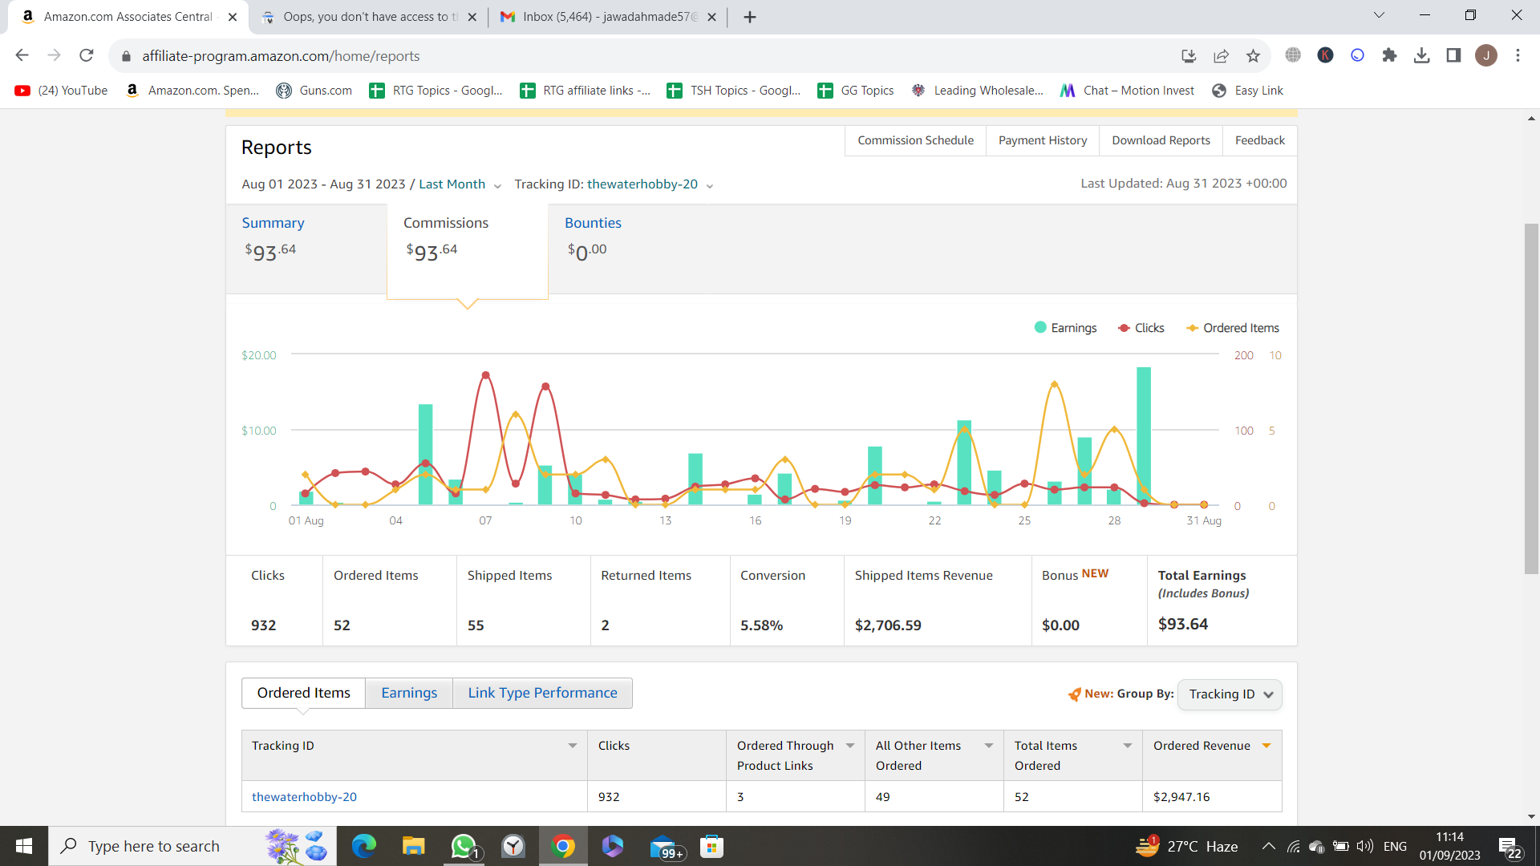Viewport: 1540px width, 866px height.
Task: Open a new browser tab
Action: [x=749, y=17]
